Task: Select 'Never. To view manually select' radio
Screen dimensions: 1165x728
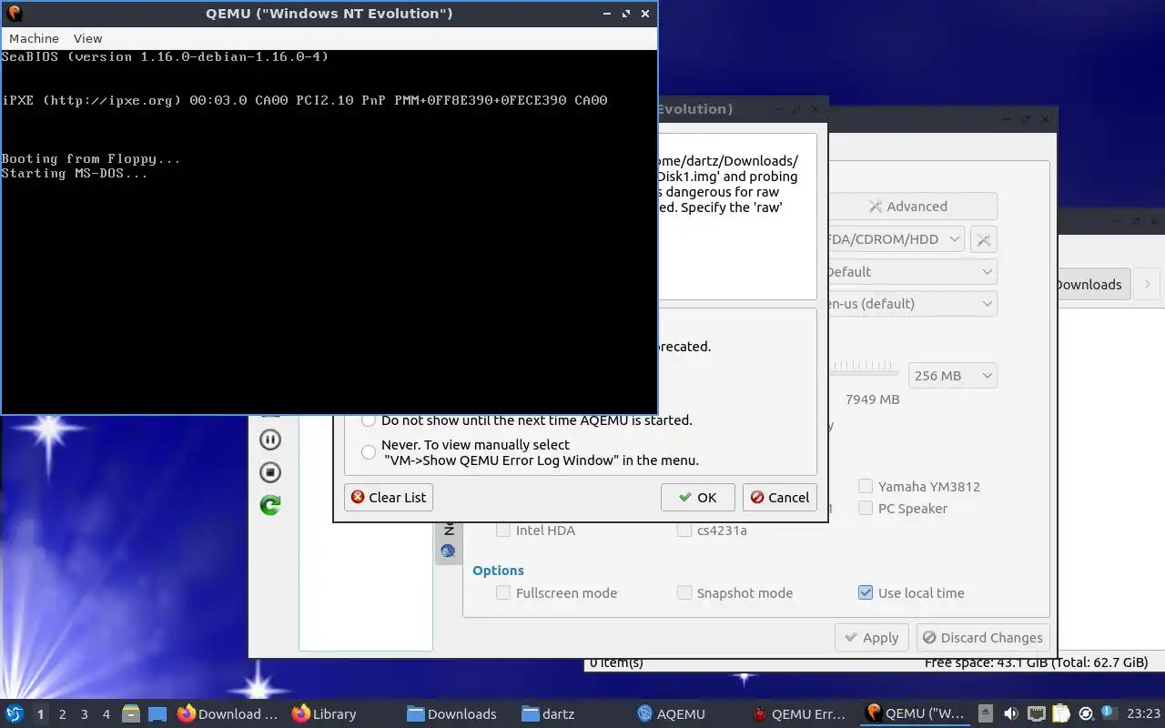Action: (x=369, y=452)
